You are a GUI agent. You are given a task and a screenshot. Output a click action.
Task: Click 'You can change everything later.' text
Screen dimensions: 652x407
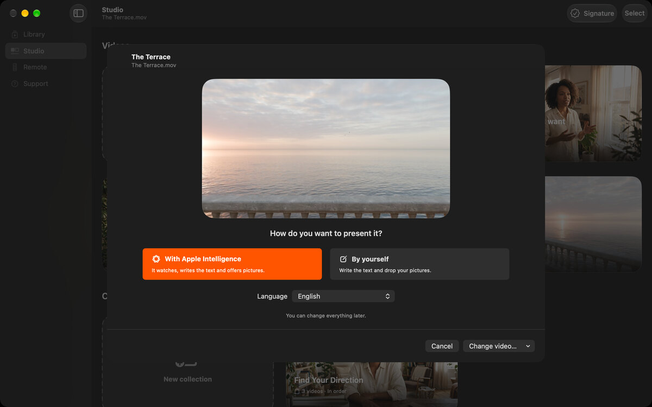[326, 316]
